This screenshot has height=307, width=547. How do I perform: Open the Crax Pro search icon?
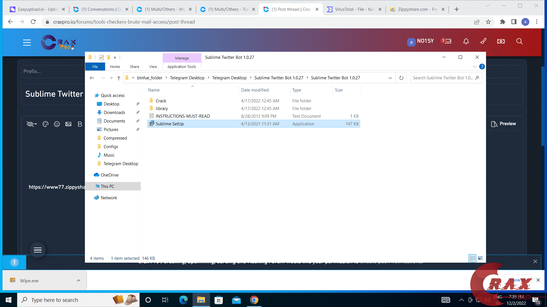pos(519,42)
